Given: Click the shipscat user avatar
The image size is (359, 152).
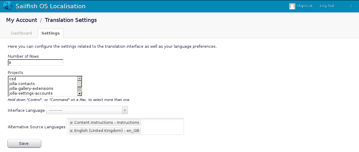Looking at the screenshot, I should 292,6.
